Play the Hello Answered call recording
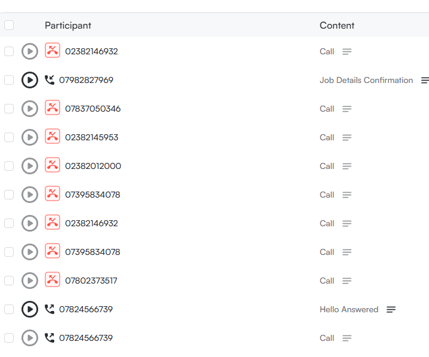This screenshot has width=429, height=357. [x=29, y=309]
